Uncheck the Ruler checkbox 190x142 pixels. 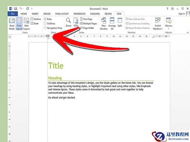tap(45, 19)
